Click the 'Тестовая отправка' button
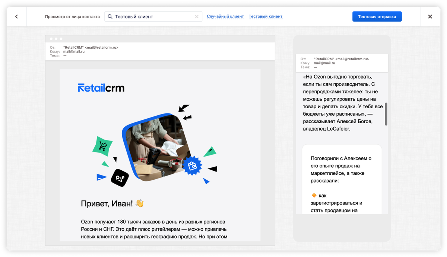 377,17
